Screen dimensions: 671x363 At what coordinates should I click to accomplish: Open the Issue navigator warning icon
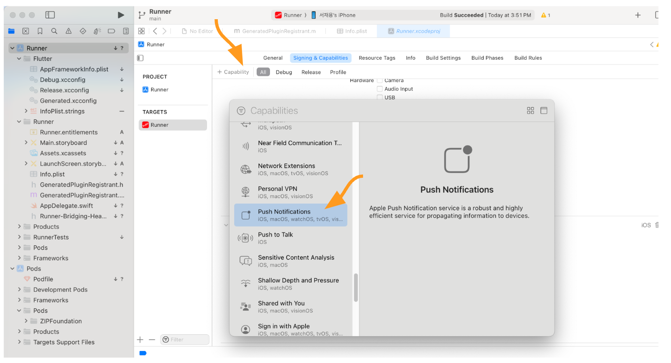[68, 31]
